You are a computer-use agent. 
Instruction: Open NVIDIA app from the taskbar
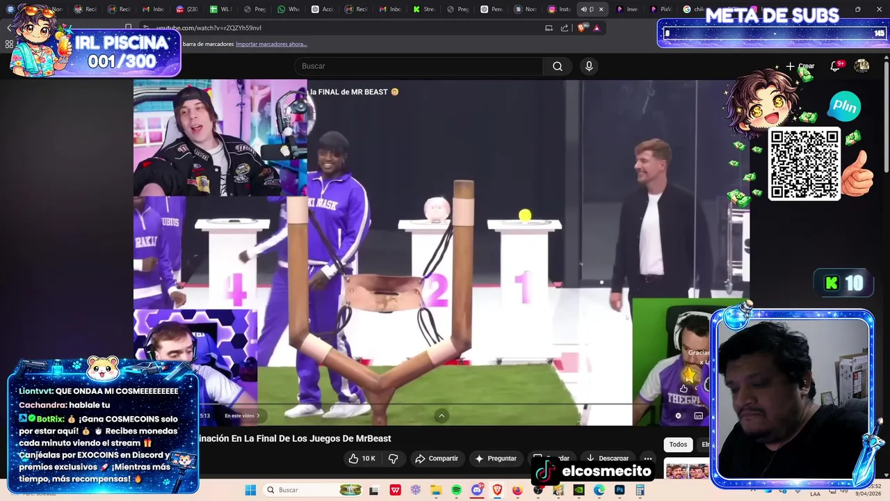(x=578, y=490)
